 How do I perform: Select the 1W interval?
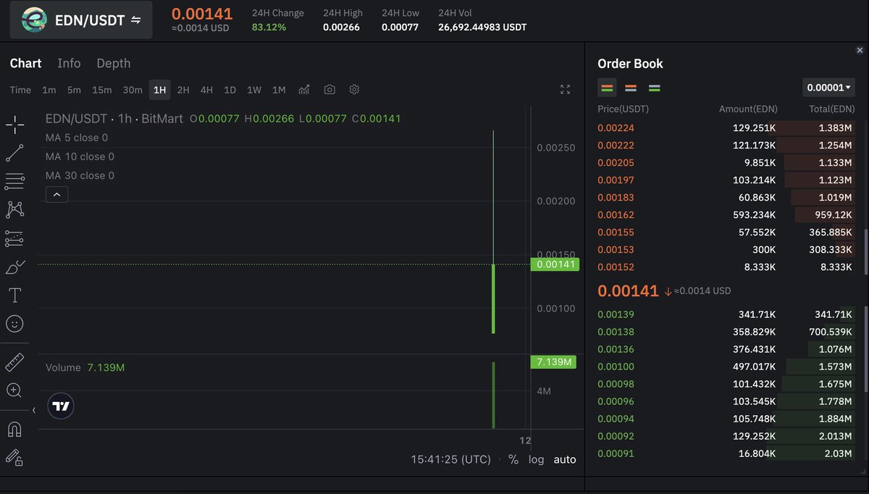pyautogui.click(x=254, y=90)
